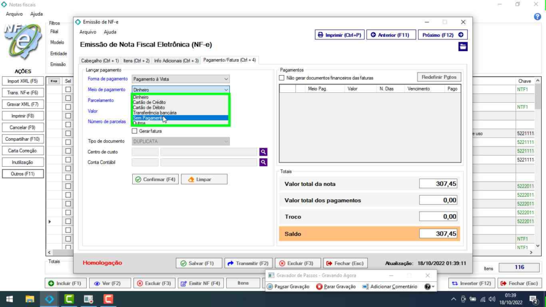546x307 pixels.
Task: Pause the step recording
Action: (288, 287)
